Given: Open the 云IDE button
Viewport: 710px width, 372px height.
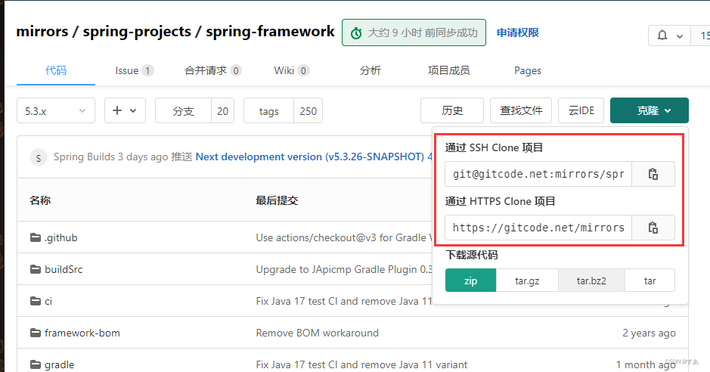Looking at the screenshot, I should [x=581, y=110].
